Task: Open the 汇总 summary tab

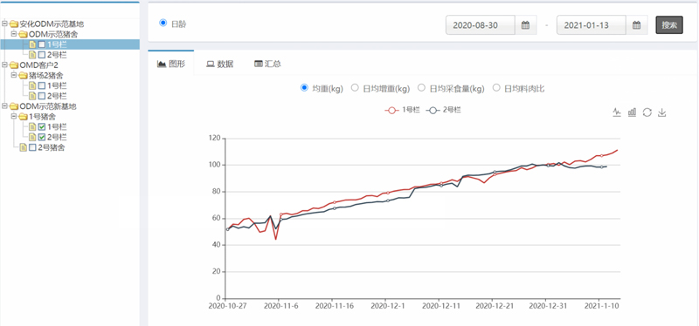Action: [x=267, y=64]
